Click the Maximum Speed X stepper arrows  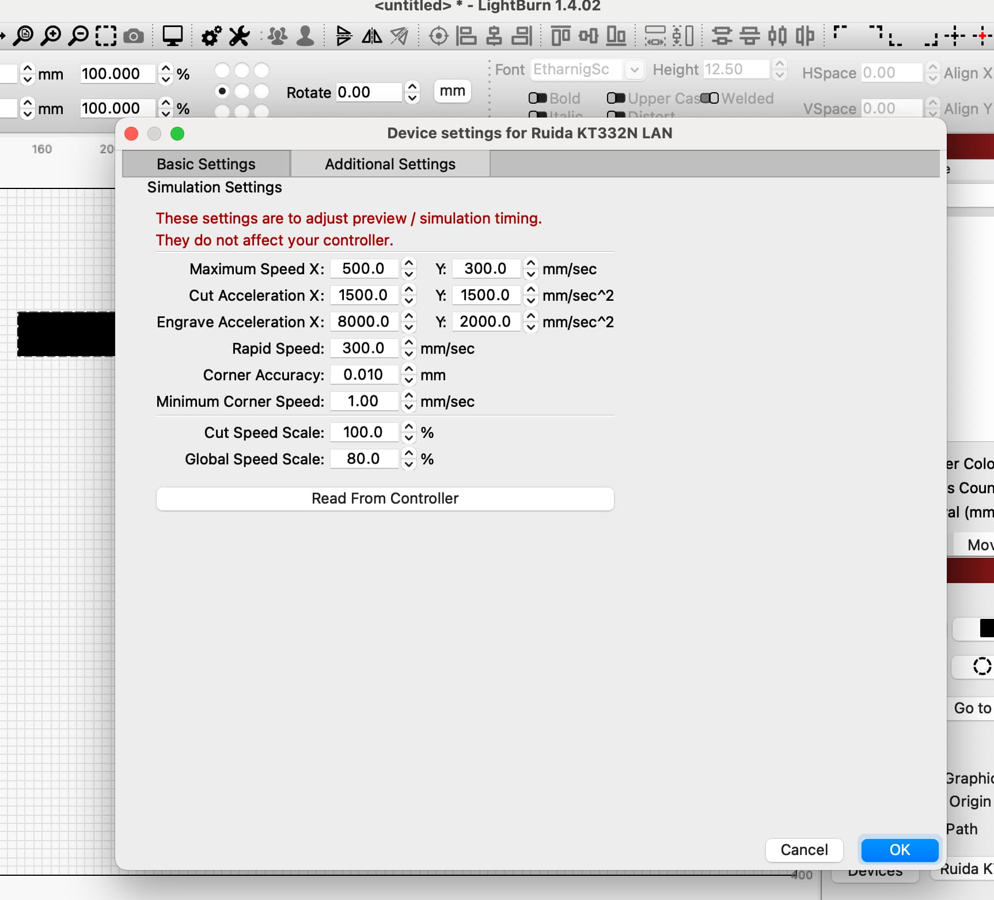click(409, 268)
